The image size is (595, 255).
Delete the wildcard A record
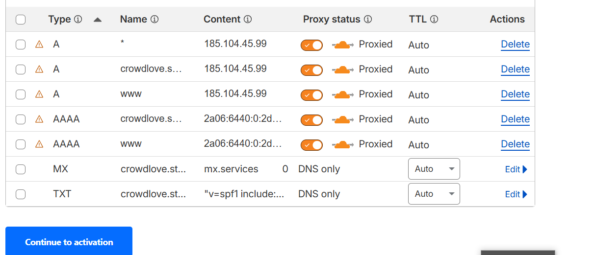click(515, 45)
